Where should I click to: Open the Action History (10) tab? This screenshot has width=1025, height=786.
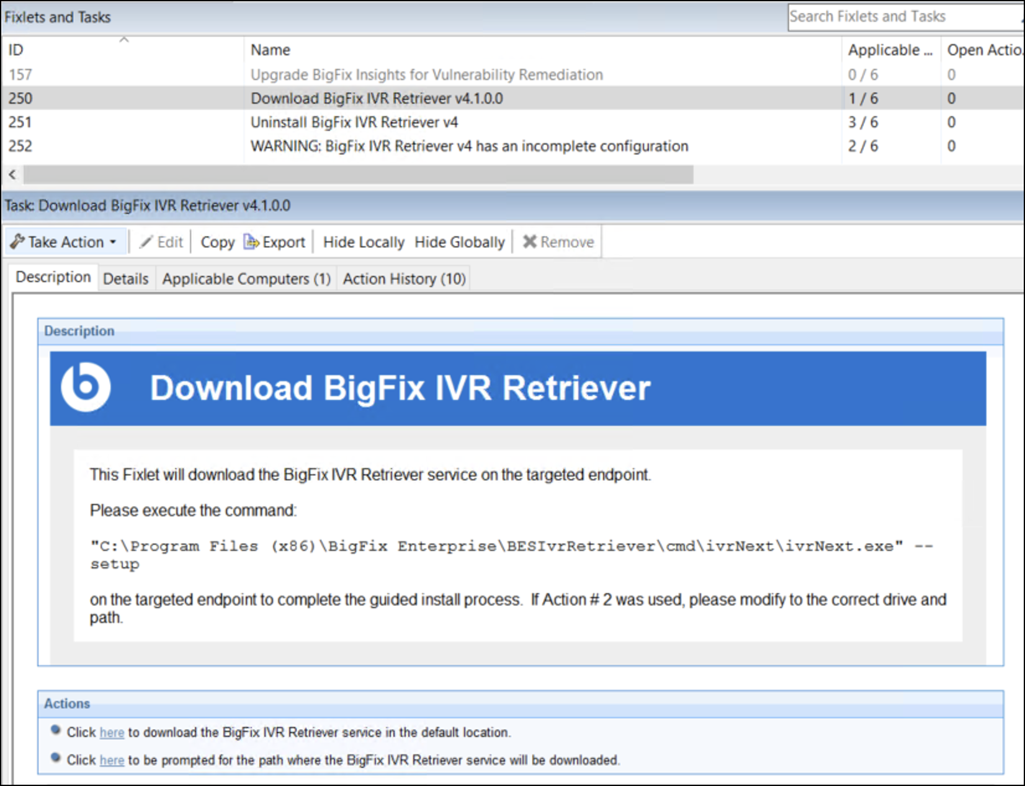[x=405, y=279]
